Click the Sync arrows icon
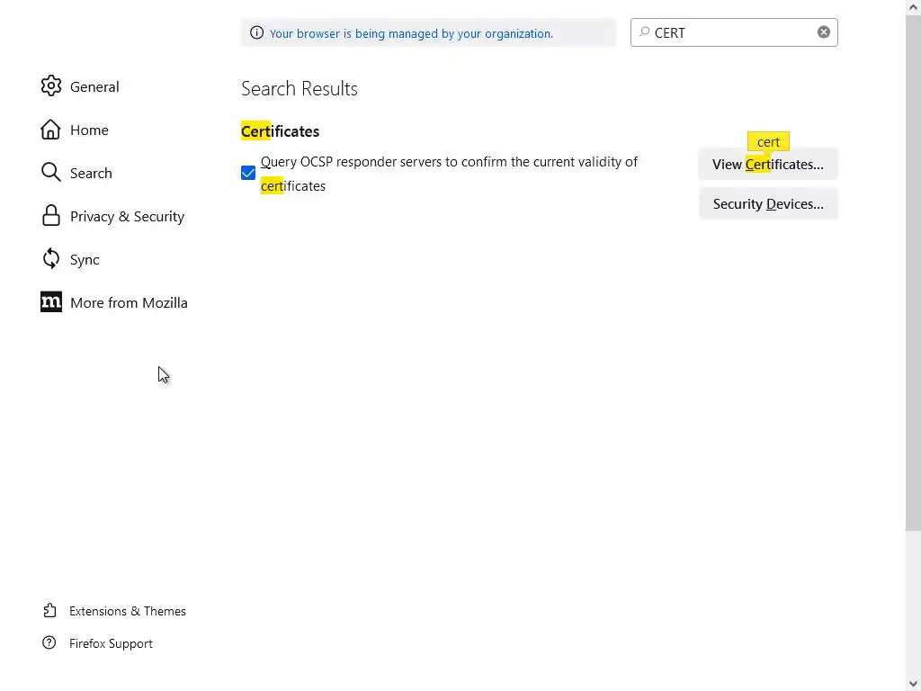The height and width of the screenshot is (691, 921). [x=51, y=259]
